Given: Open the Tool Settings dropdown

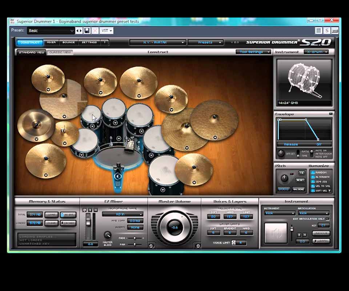Looking at the screenshot, I should coord(253,52).
